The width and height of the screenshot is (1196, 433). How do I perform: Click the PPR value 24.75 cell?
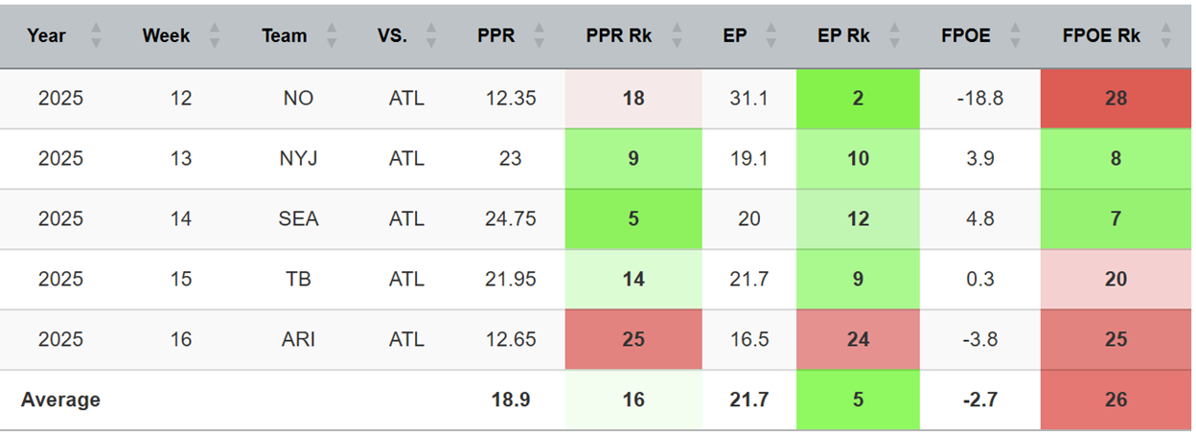point(510,218)
